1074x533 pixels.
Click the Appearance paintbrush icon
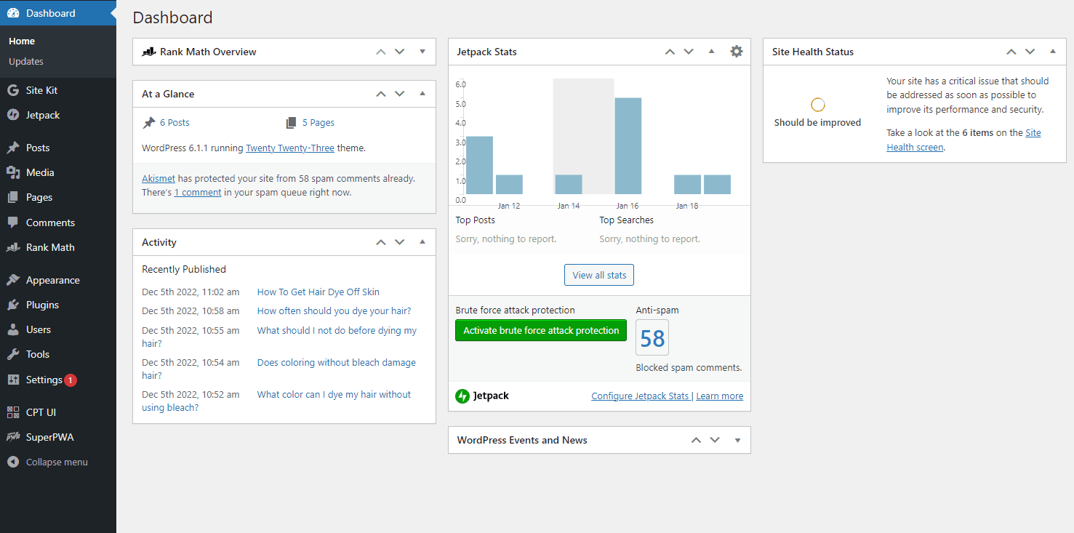[x=13, y=280]
